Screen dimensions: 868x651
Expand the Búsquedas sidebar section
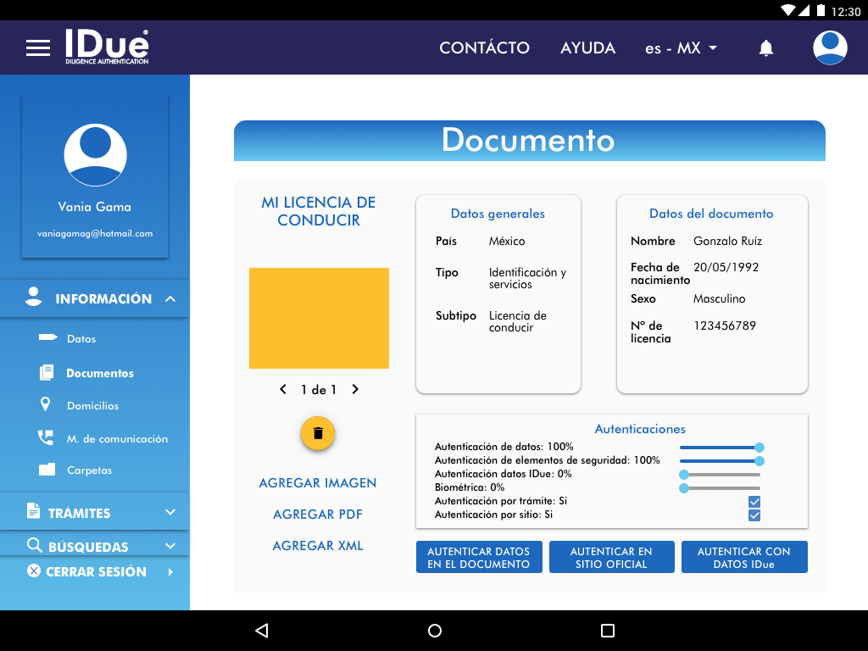(170, 547)
